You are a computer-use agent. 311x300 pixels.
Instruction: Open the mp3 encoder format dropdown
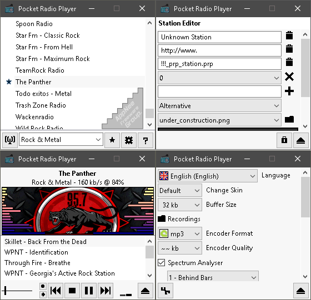click(180, 233)
